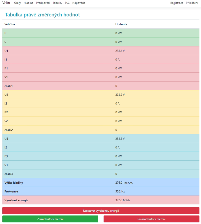Select the Vyrobená energie row

101,200
